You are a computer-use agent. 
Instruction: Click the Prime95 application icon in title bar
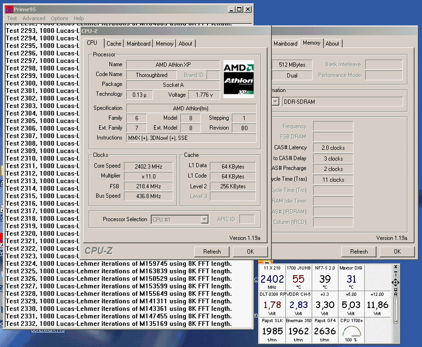click(x=9, y=9)
